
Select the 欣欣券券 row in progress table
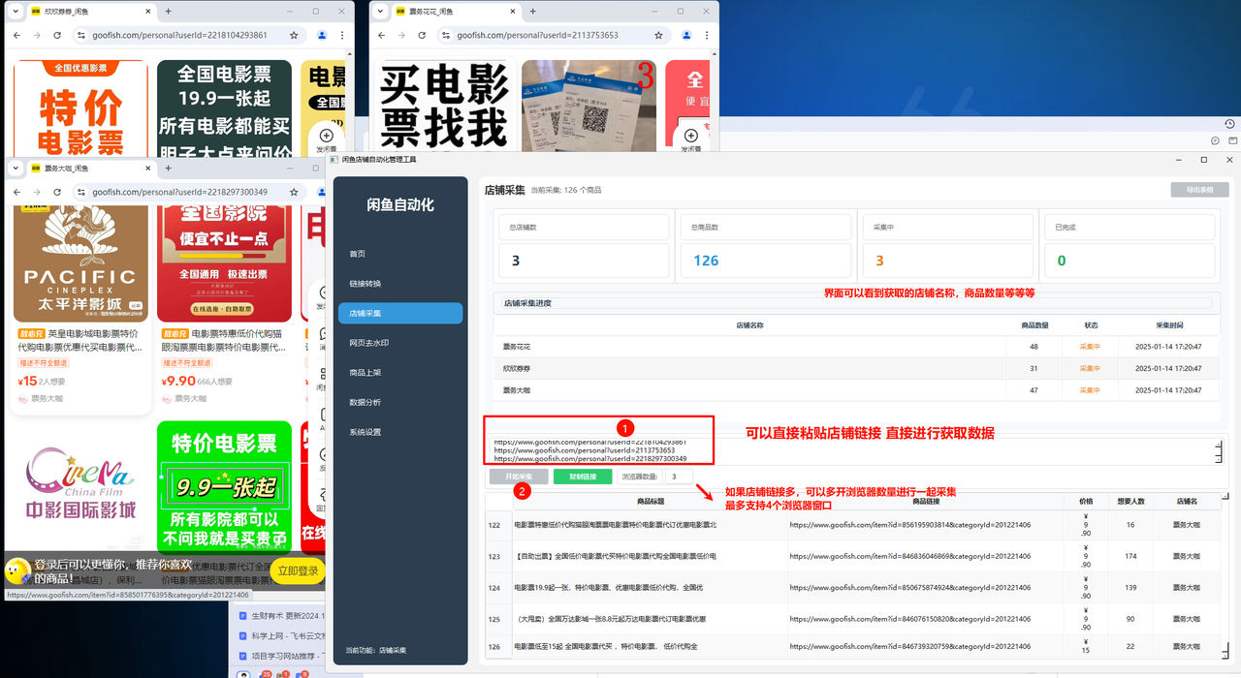pos(856,368)
